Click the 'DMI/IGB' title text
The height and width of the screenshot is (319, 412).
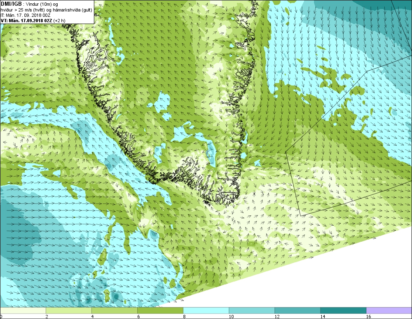pos(11,4)
